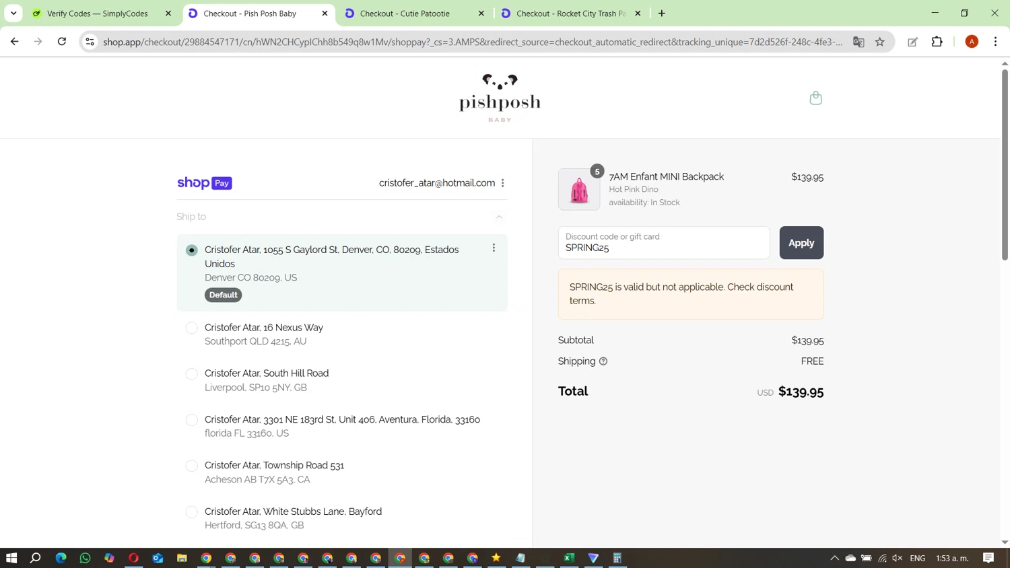The width and height of the screenshot is (1010, 568).
Task: Click the page vertical scrollbar
Action: [x=1005, y=164]
